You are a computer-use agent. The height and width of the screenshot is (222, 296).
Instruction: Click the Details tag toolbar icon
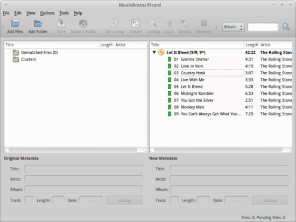(x=185, y=24)
